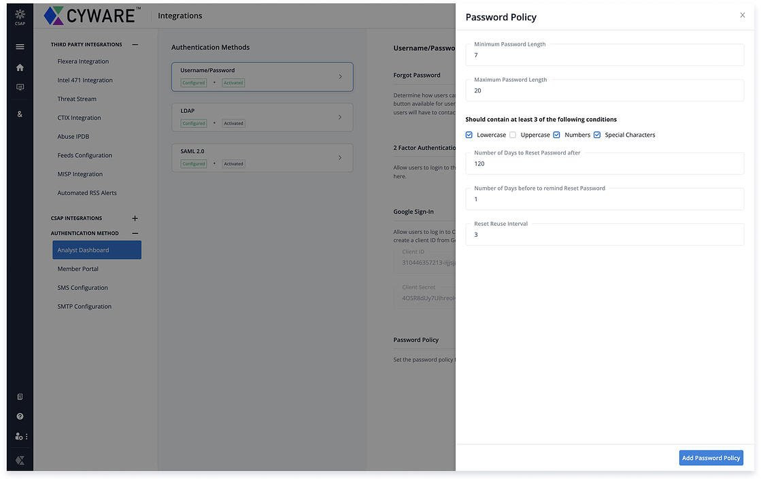Enable the Uppercase checkbox
This screenshot has width=761, height=481.
tap(513, 135)
